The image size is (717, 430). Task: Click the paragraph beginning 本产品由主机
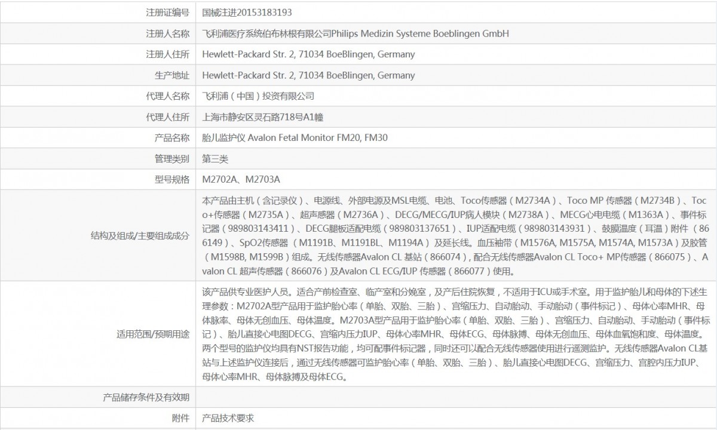456,236
